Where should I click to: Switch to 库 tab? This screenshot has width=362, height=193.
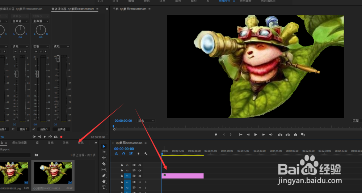click(37, 143)
